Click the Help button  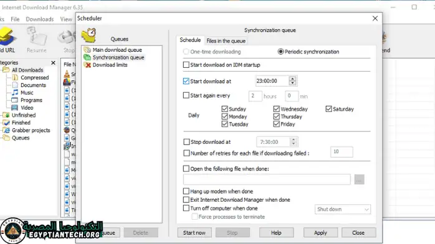point(276,233)
